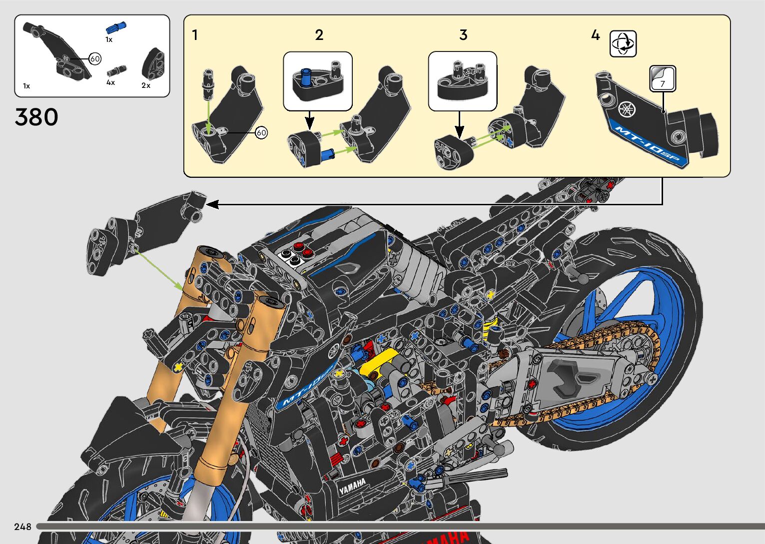Click the sub-step number 4 label

point(595,35)
